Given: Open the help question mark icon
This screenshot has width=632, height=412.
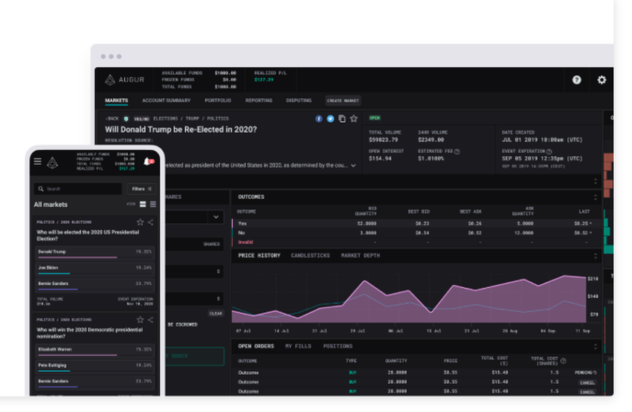Looking at the screenshot, I should point(576,80).
